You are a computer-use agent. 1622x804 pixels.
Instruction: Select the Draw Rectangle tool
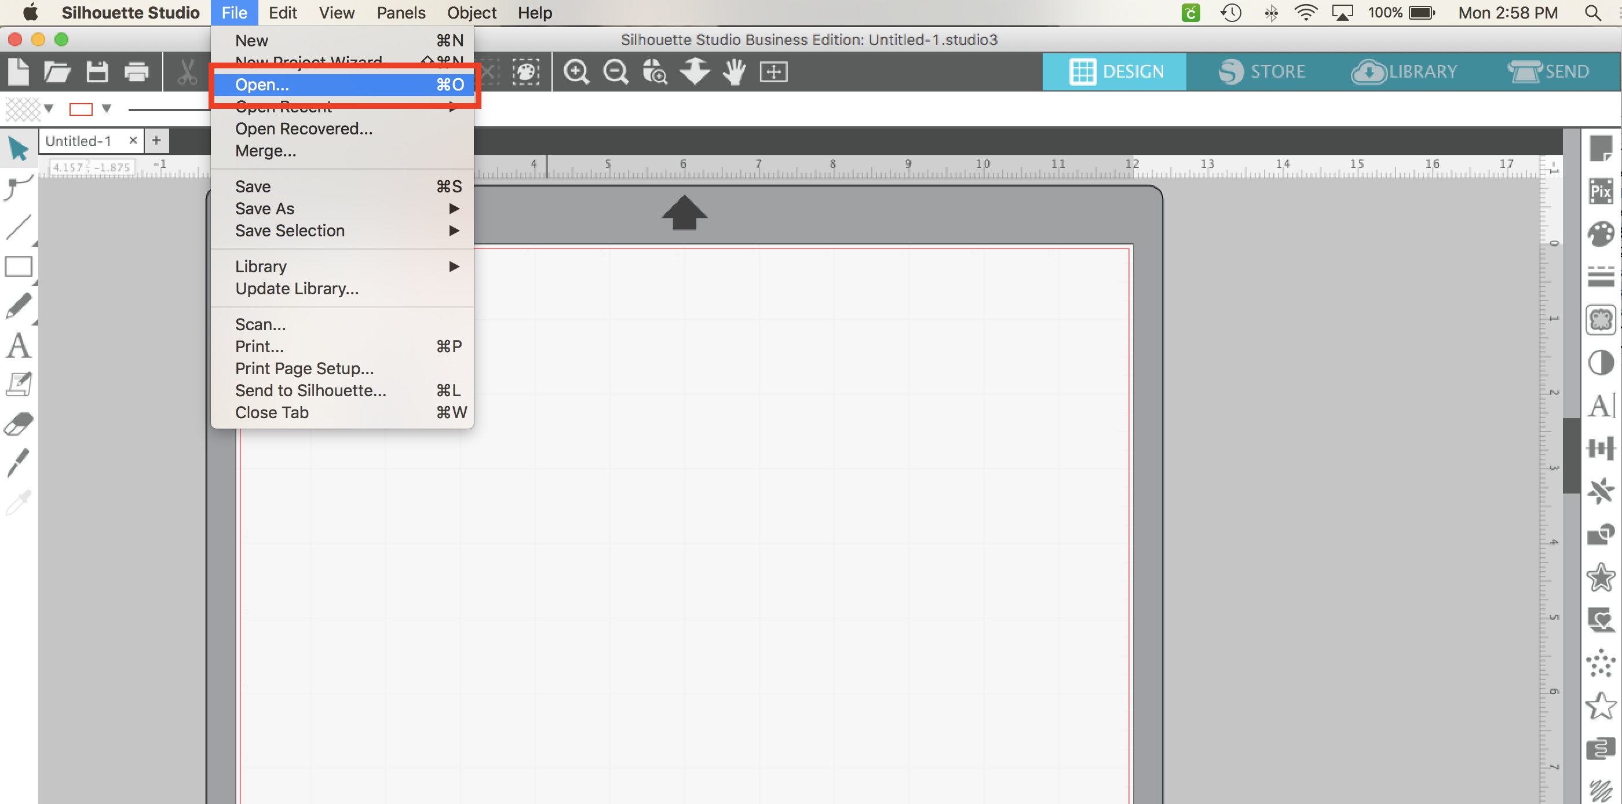tap(19, 267)
